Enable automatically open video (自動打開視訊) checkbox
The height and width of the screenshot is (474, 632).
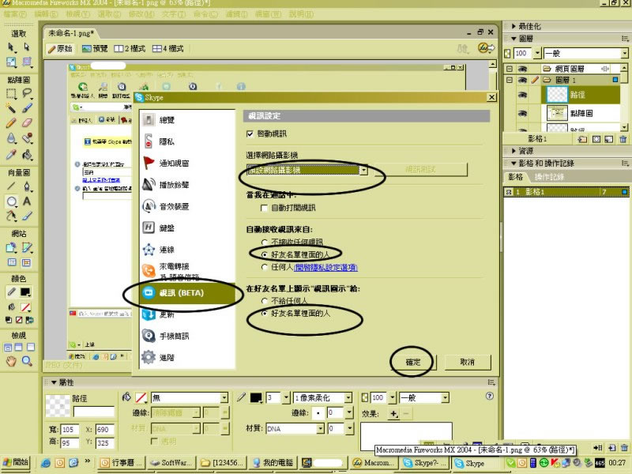pyautogui.click(x=265, y=208)
